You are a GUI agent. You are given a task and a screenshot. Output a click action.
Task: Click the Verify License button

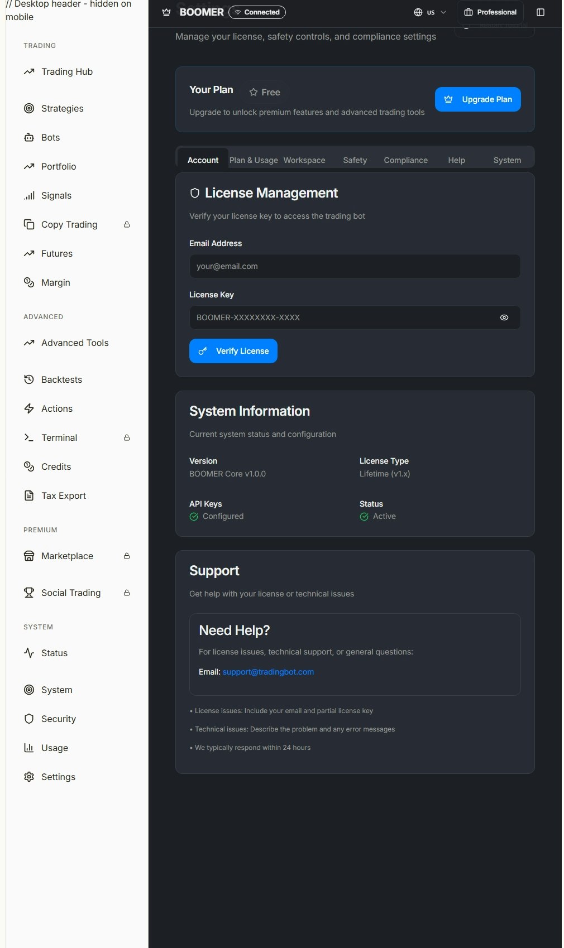click(233, 351)
